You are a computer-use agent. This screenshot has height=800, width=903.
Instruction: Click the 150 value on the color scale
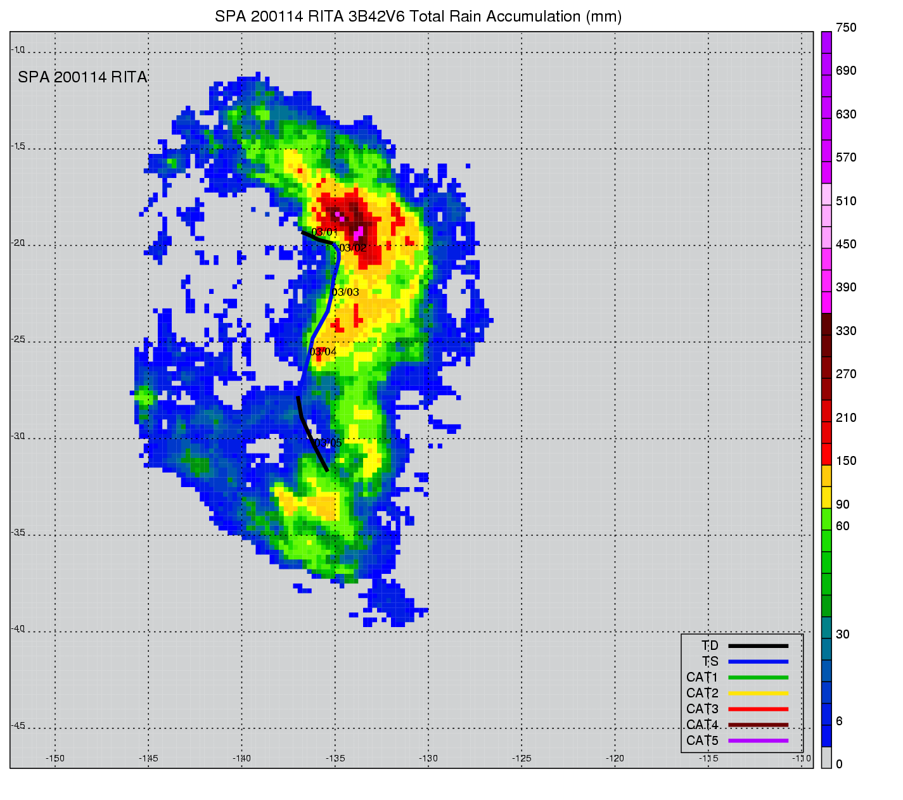coord(846,461)
